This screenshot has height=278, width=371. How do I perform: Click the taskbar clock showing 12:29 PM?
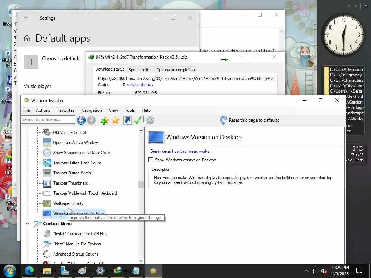pyautogui.click(x=340, y=271)
